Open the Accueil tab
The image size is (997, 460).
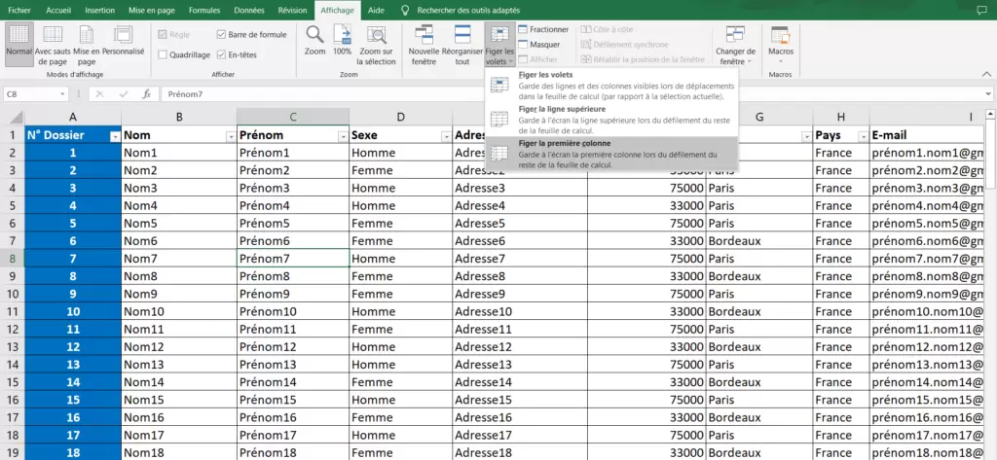click(59, 10)
